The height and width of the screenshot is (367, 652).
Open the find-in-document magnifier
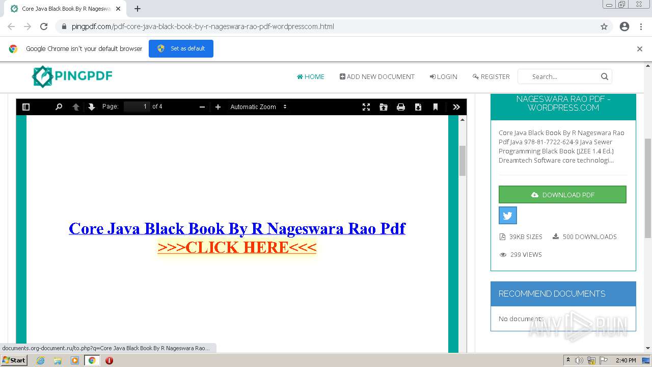pyautogui.click(x=59, y=107)
